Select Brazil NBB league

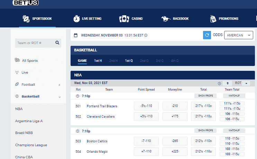click(24, 133)
